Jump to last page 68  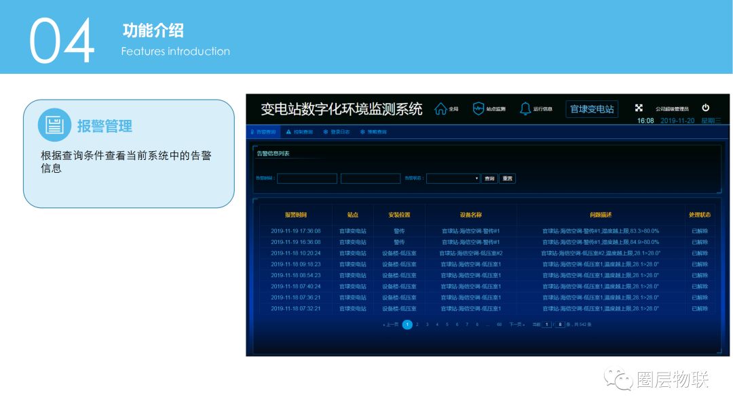point(500,325)
